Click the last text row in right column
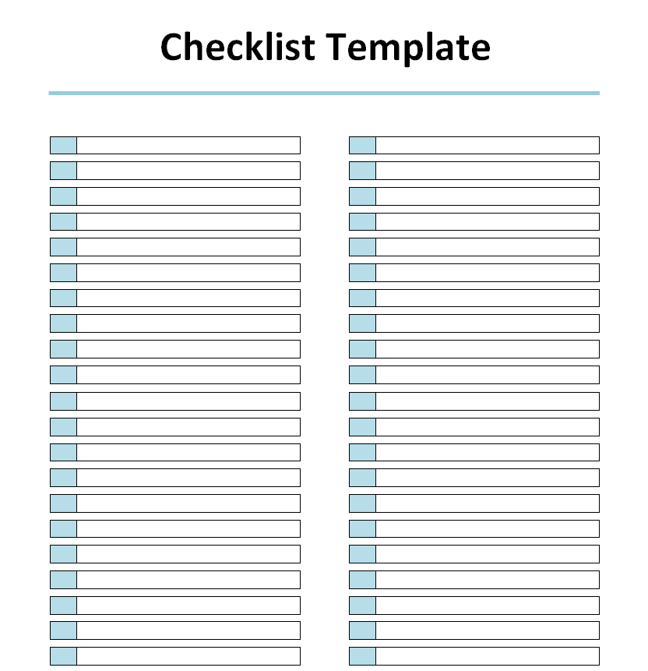648x671 pixels. [x=488, y=656]
